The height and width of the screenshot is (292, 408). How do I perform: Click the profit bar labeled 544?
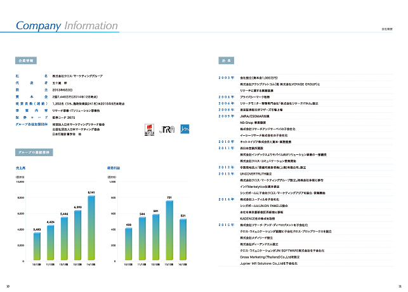(x=142, y=239)
